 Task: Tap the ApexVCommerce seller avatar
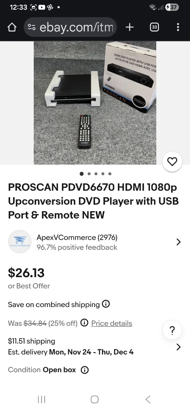point(20,241)
